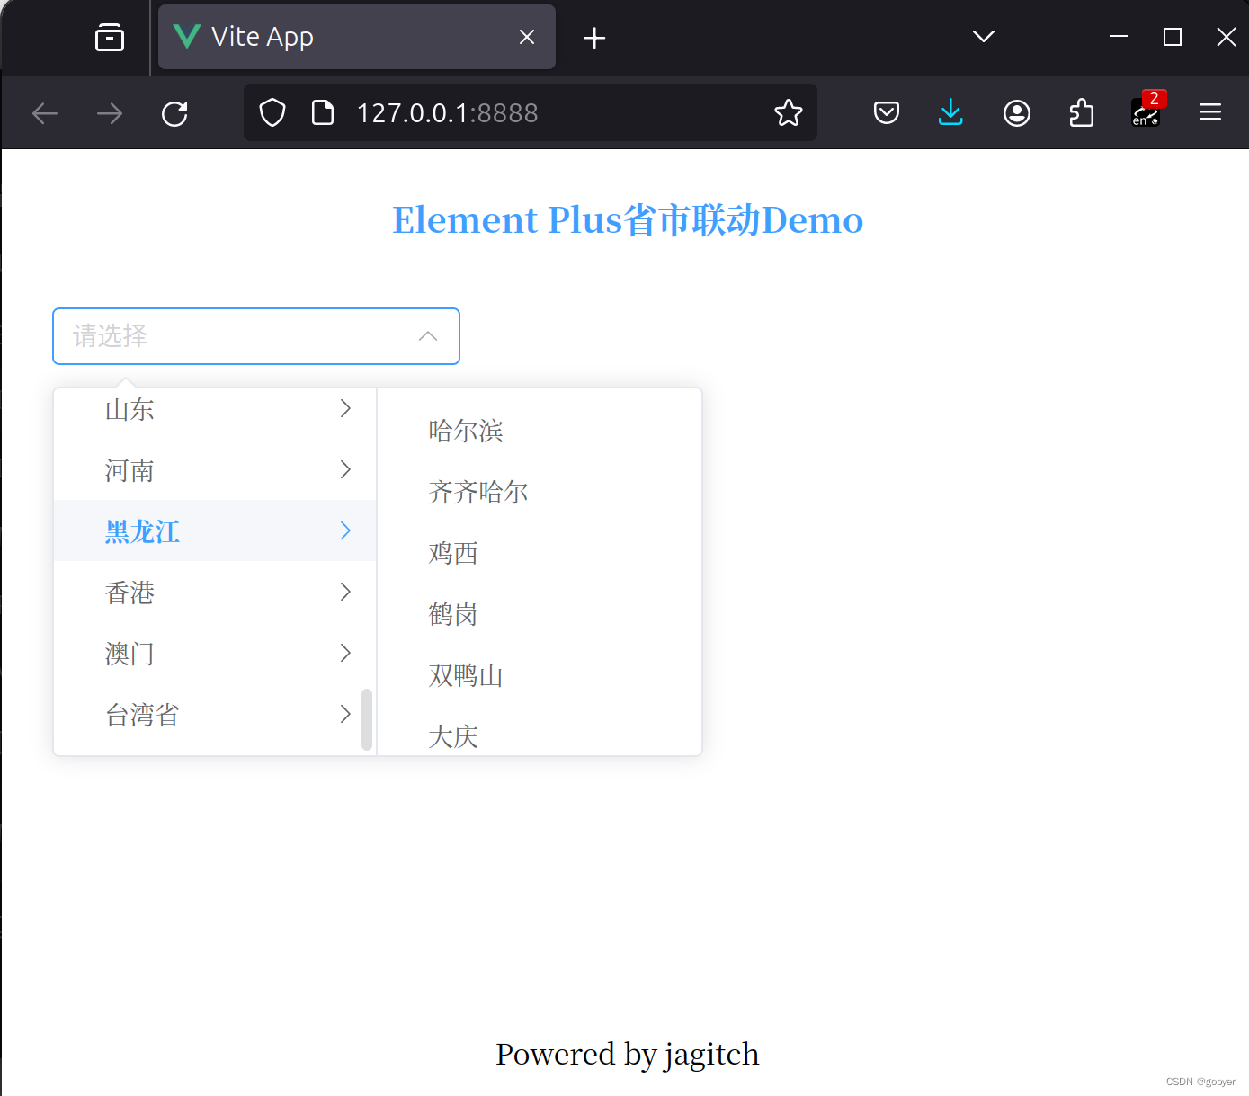Minimize the browser window

[1119, 37]
